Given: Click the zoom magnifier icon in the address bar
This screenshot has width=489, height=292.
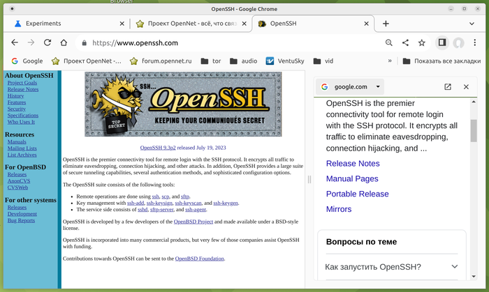Looking at the screenshot, I should point(389,43).
